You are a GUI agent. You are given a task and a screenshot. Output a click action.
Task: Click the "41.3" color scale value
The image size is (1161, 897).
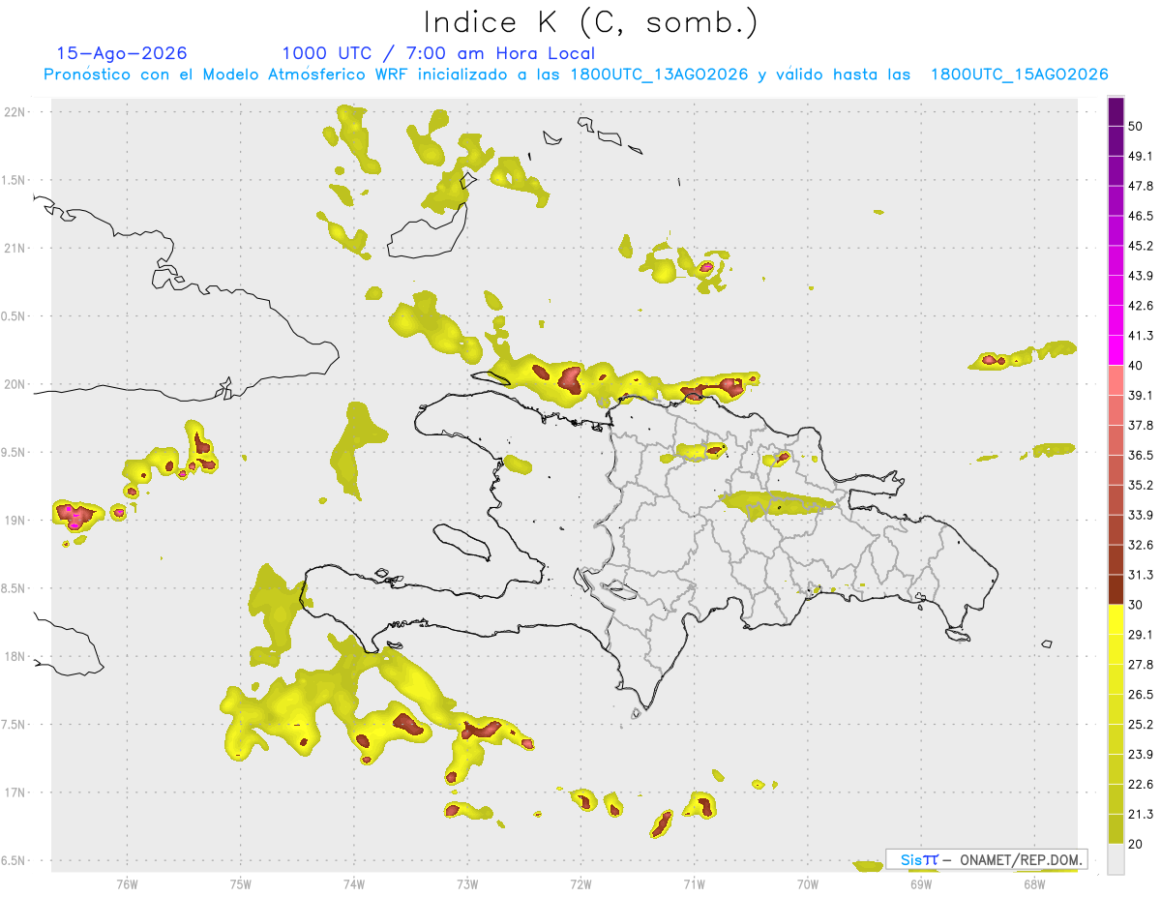coord(1141,336)
